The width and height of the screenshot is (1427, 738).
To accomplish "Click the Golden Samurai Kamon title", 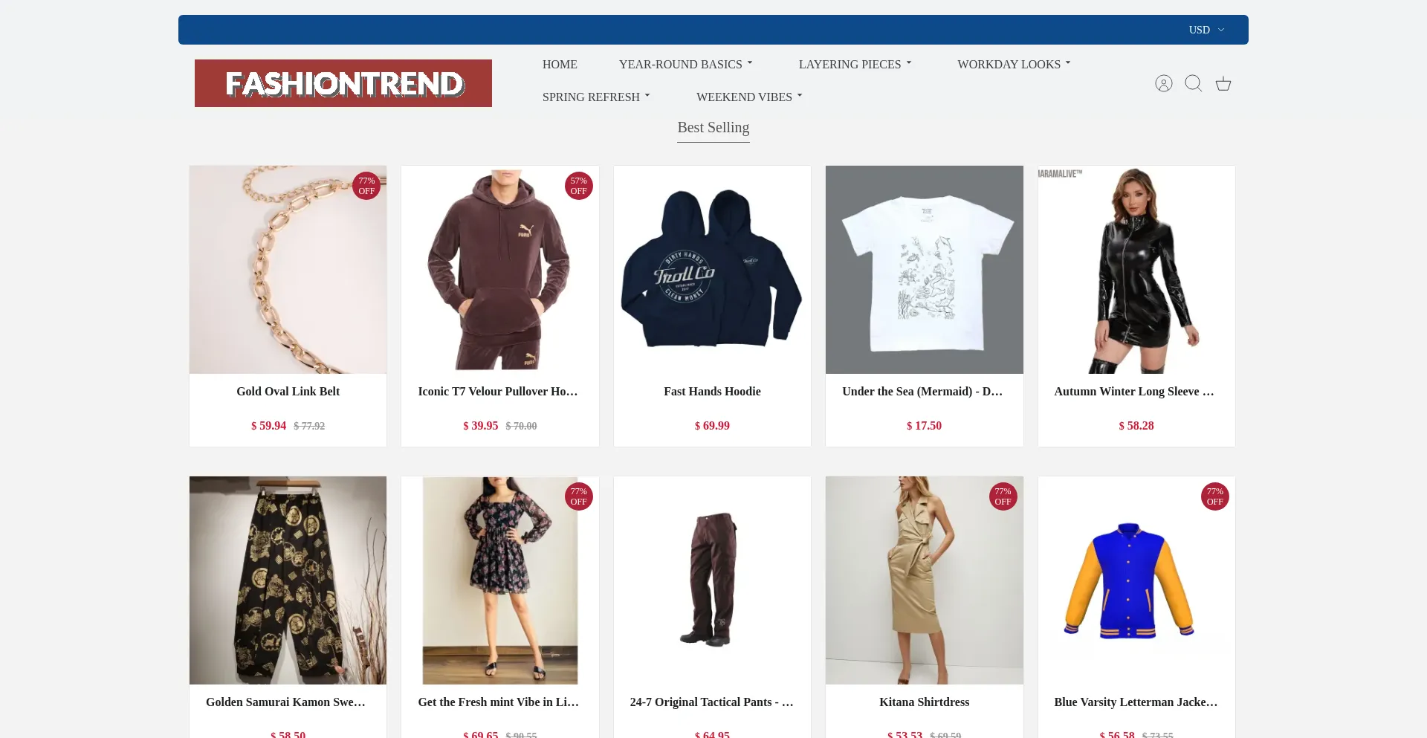I will pyautogui.click(x=285, y=702).
